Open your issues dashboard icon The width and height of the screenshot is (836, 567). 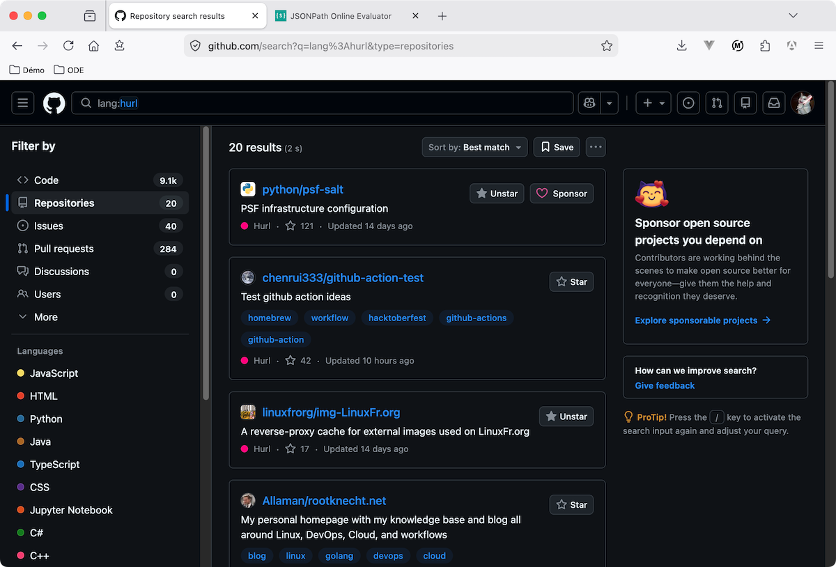click(688, 102)
